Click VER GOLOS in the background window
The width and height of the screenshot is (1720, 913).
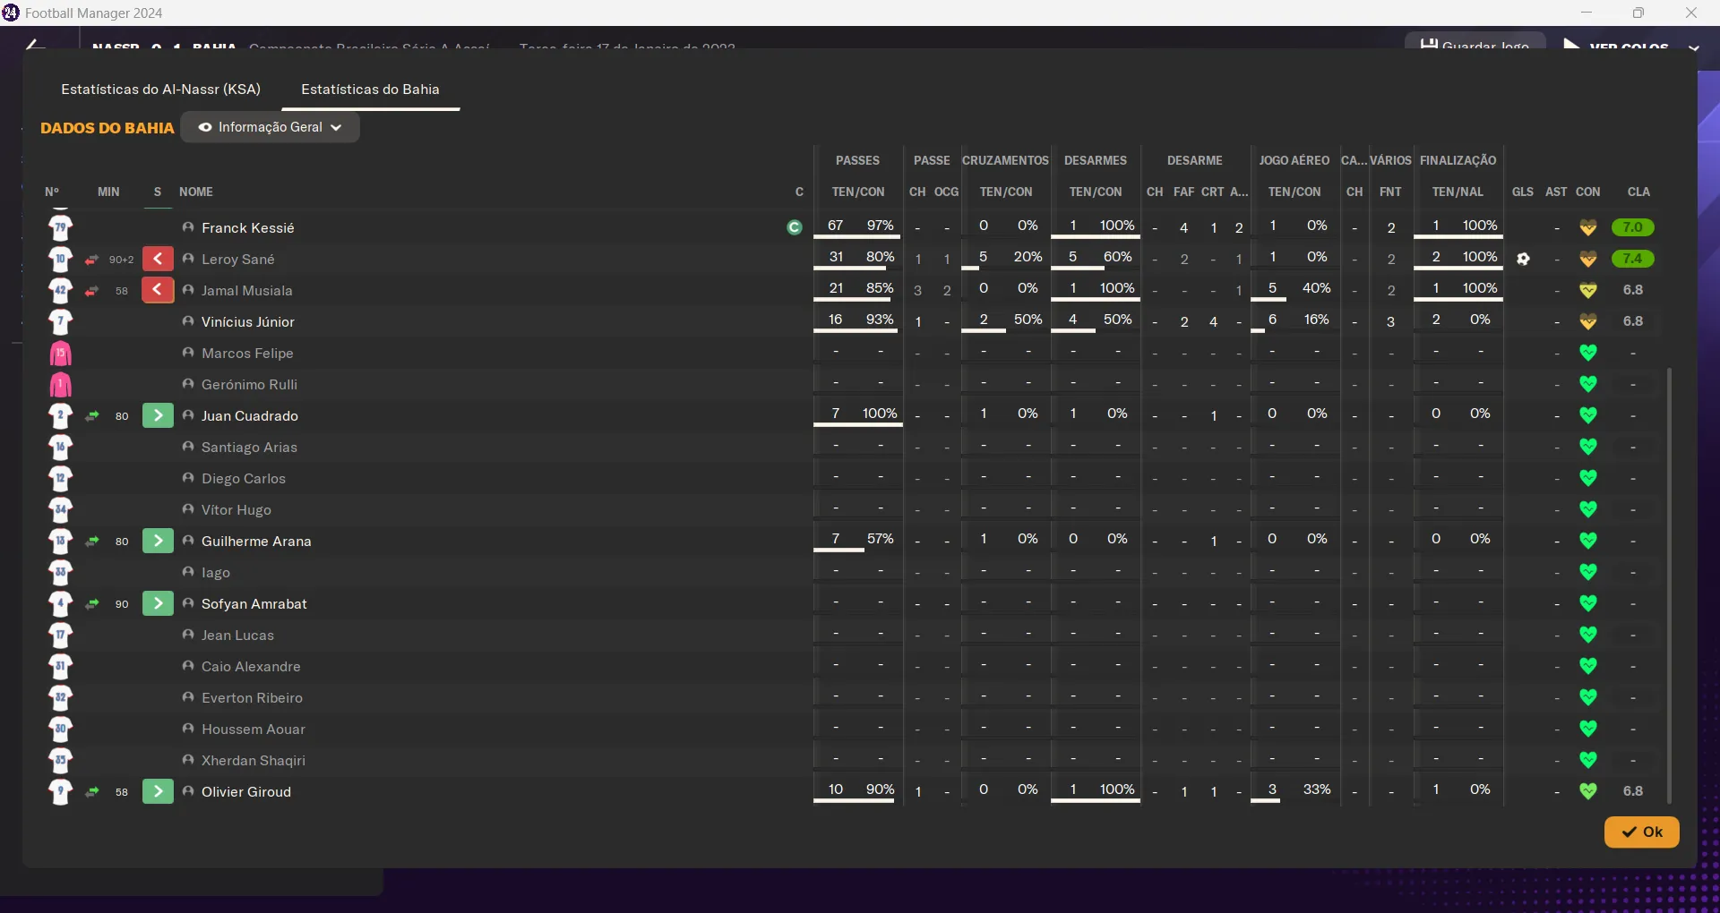pyautogui.click(x=1629, y=46)
